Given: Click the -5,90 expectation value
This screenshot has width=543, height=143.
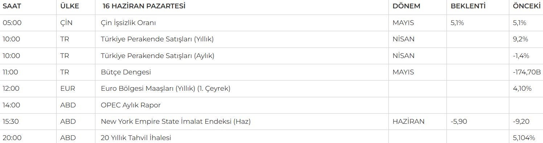Looking at the screenshot, I should tap(459, 122).
